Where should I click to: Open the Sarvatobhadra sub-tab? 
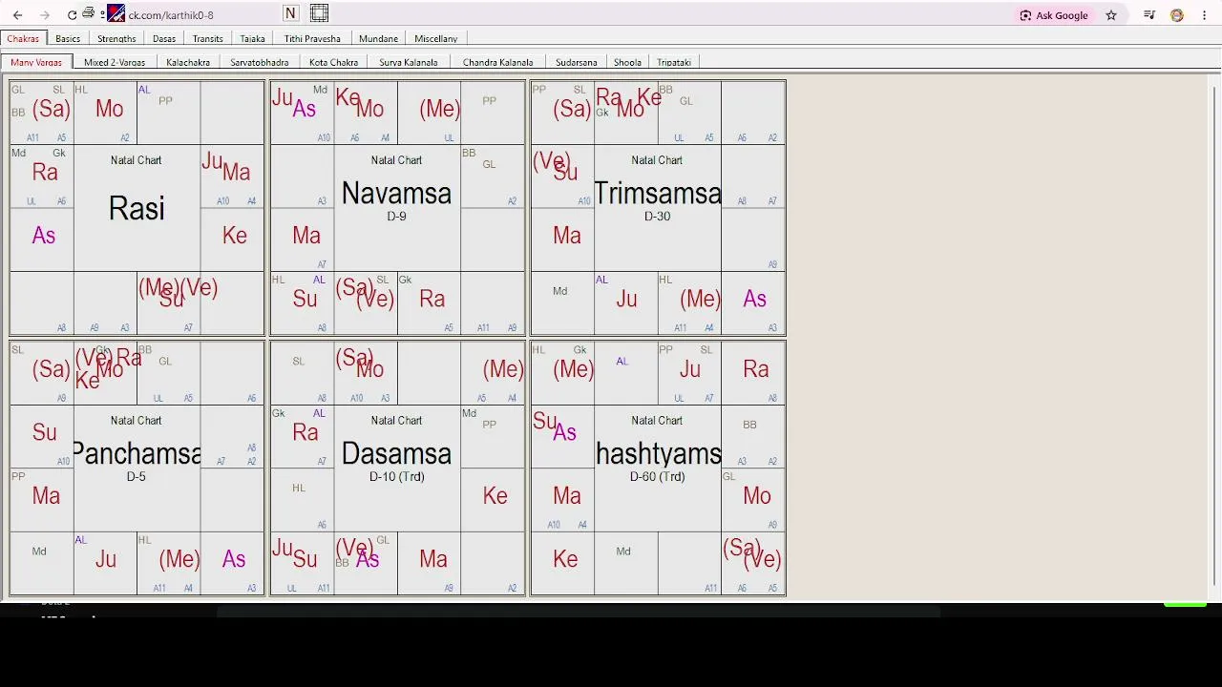point(259,62)
